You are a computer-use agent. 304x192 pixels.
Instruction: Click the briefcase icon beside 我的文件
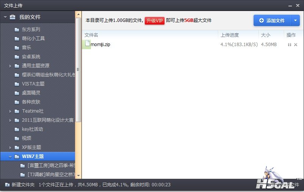pyautogui.click(x=13, y=17)
